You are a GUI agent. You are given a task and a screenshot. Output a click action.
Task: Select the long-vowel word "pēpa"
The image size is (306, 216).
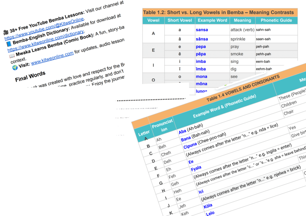click(201, 54)
